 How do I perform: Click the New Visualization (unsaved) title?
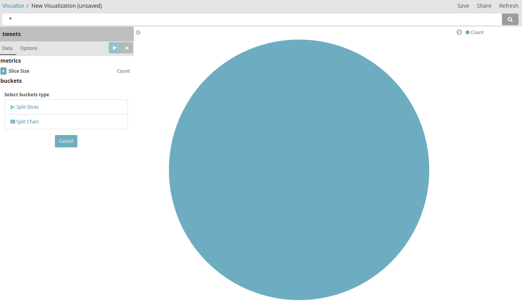(x=67, y=6)
